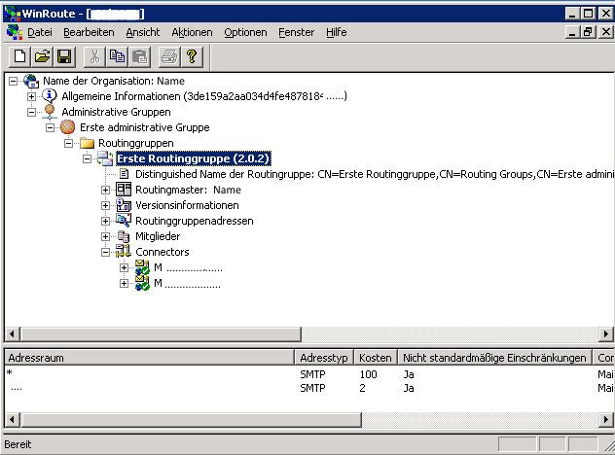Screen dimensions: 615x455
Task: Click the first connector M mail icon
Action: point(142,267)
